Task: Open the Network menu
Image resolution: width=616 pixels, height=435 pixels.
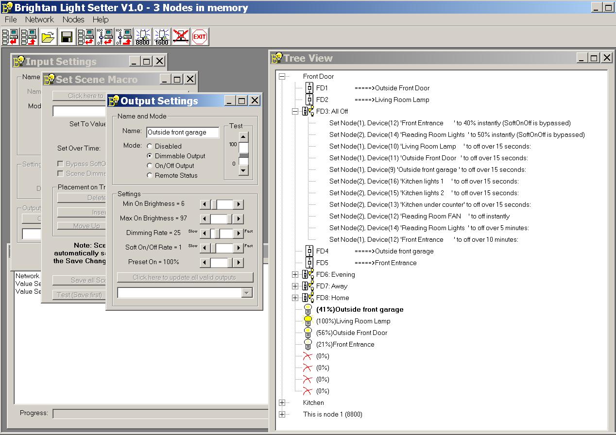Action: 39,19
